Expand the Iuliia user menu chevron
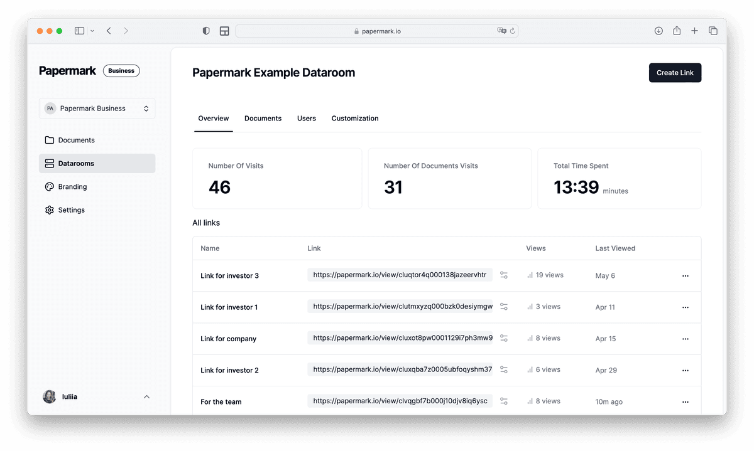754x451 pixels. (146, 396)
